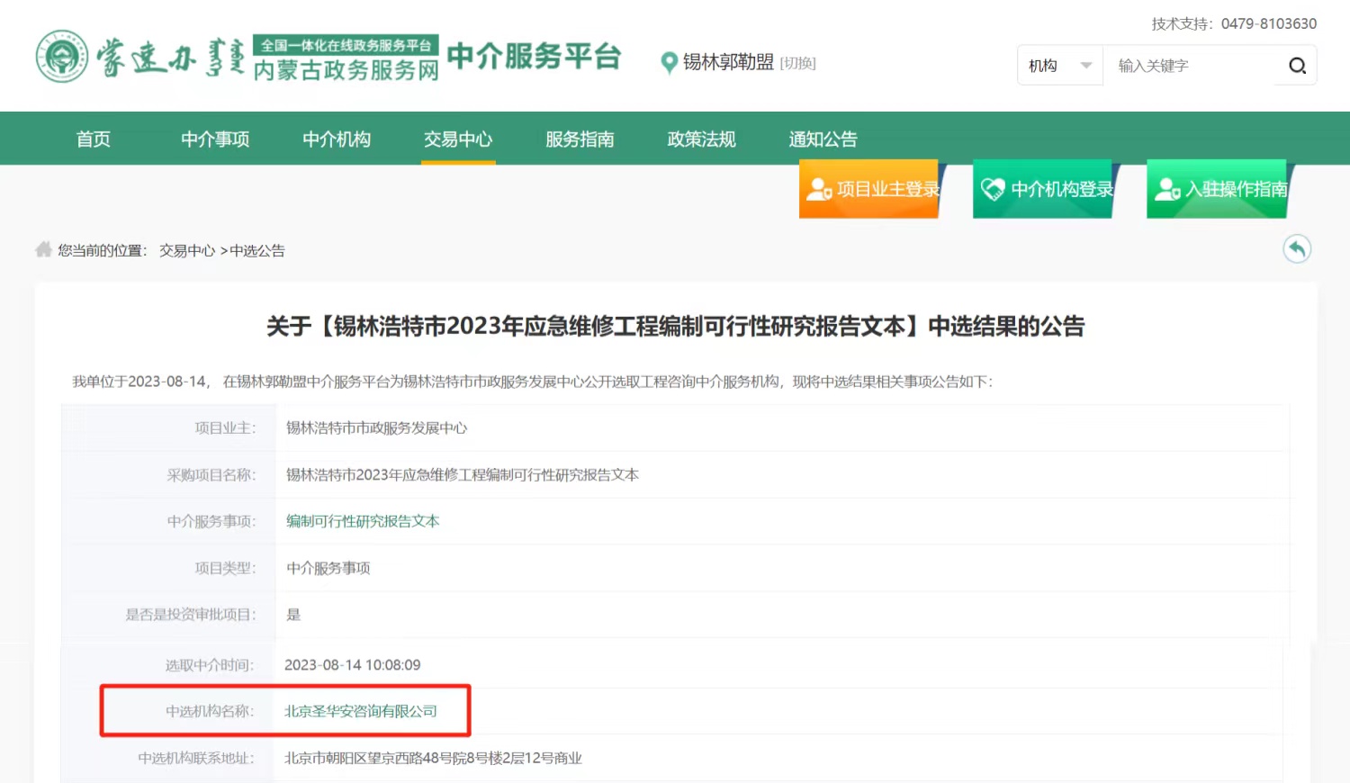This screenshot has height=783, width=1350.
Task: Click 交易中心 in the breadcrumb
Action: click(187, 250)
